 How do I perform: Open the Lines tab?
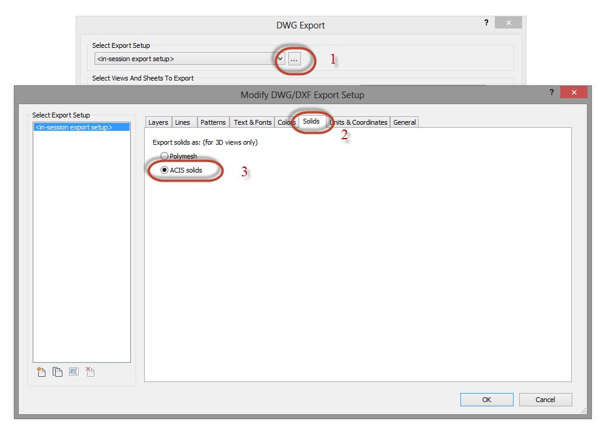(184, 122)
